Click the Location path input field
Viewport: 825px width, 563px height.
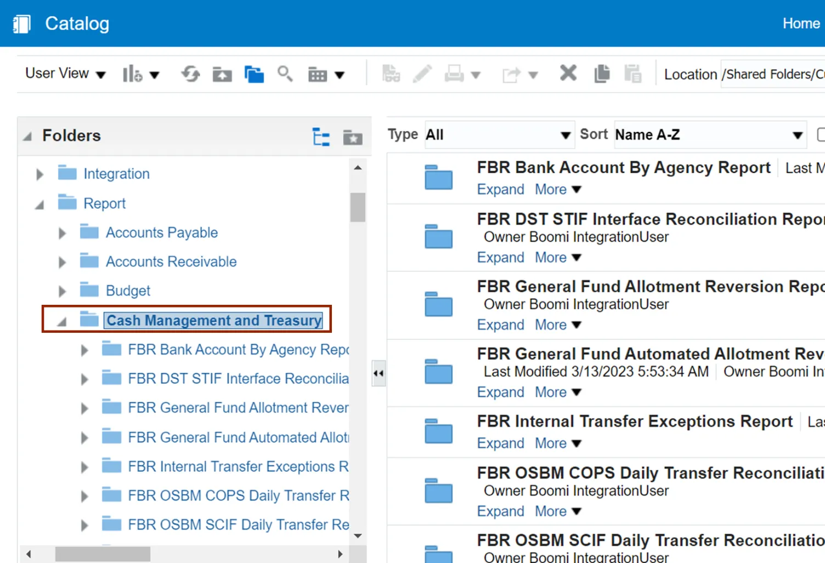point(772,74)
